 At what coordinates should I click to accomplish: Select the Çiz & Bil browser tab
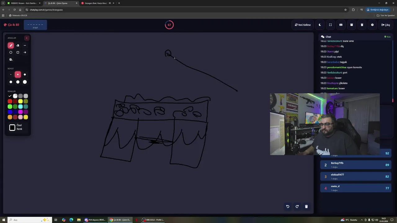(x=60, y=3)
